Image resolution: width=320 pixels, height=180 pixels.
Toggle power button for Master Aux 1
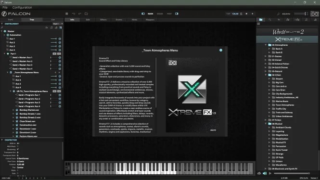coord(60,39)
